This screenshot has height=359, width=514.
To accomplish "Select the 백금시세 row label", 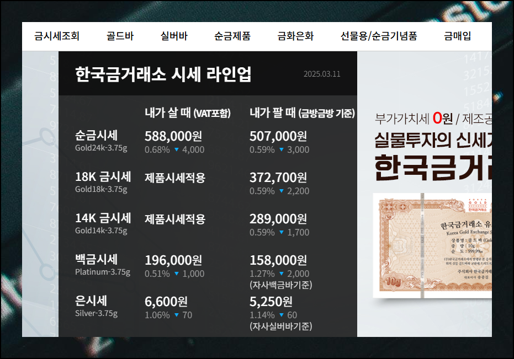I will click(97, 259).
